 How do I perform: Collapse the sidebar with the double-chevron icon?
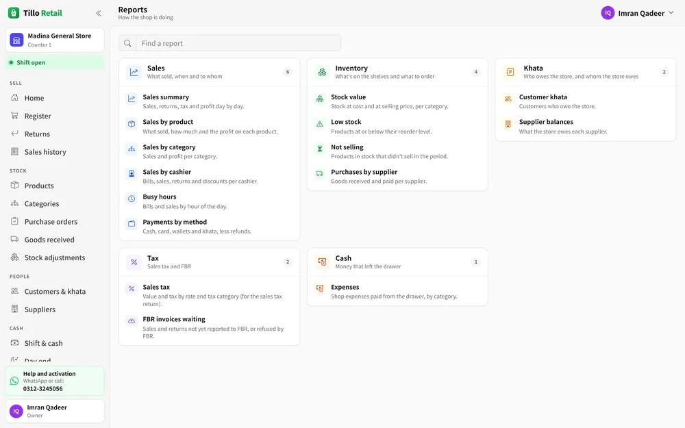(98, 13)
